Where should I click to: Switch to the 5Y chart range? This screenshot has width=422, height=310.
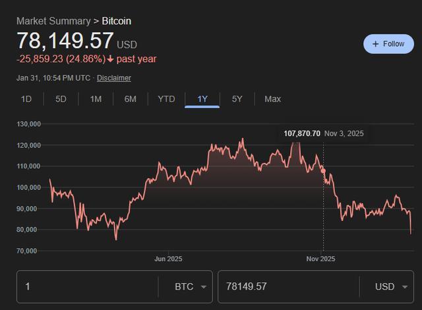237,99
